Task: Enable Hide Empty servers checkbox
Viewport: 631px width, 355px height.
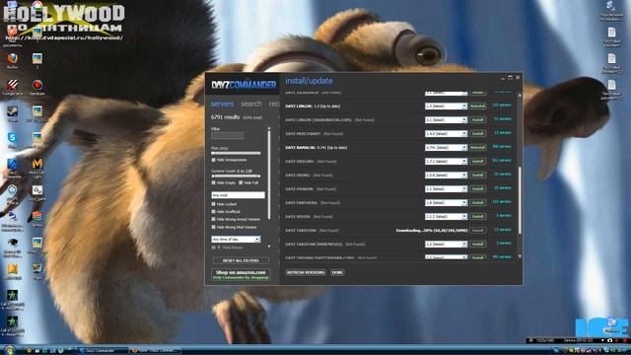Action: tap(214, 182)
